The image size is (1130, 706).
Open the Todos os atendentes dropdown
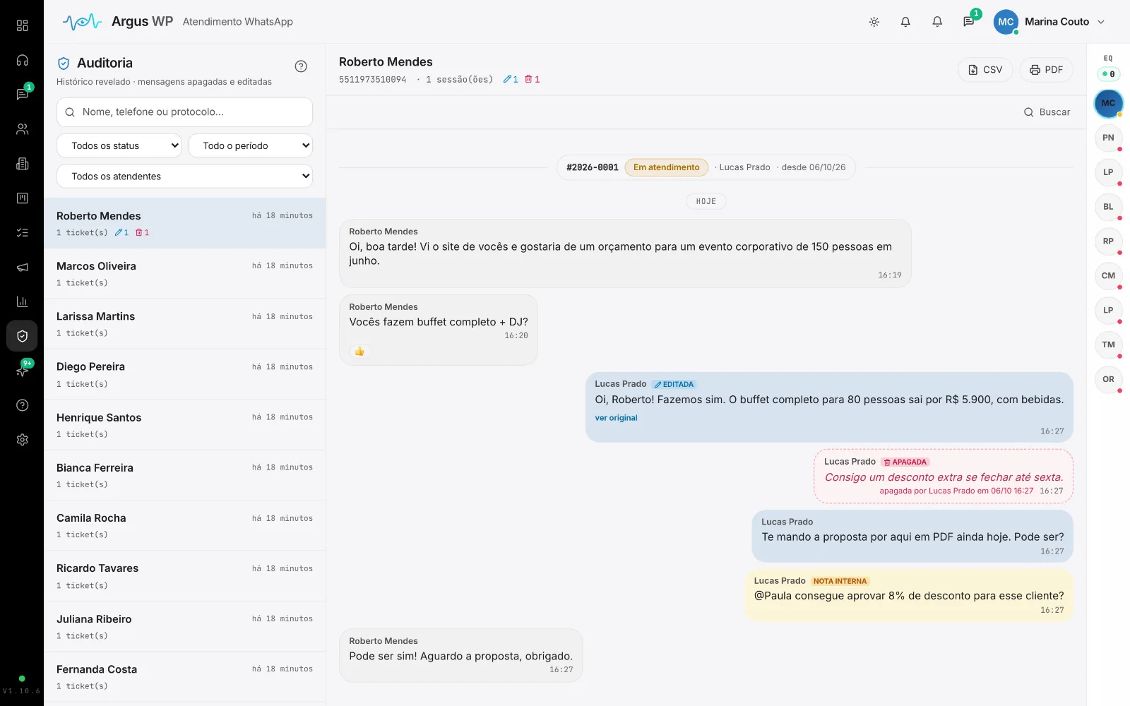(184, 176)
